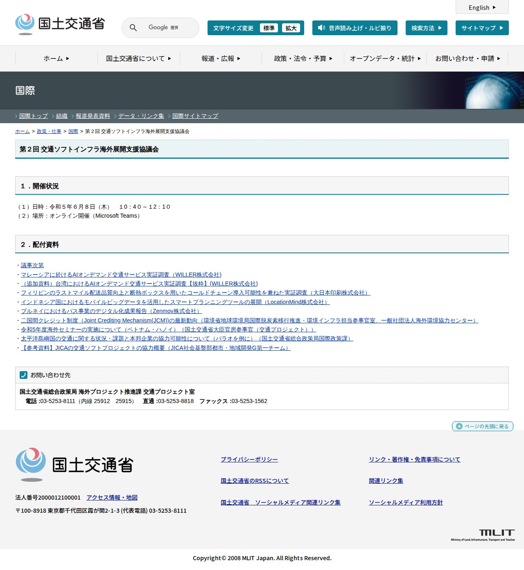
Task: Click the MLIT footer logo
Action: pyautogui.click(x=75, y=464)
